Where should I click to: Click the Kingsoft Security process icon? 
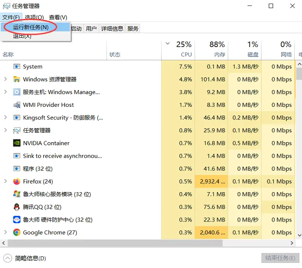[16, 118]
